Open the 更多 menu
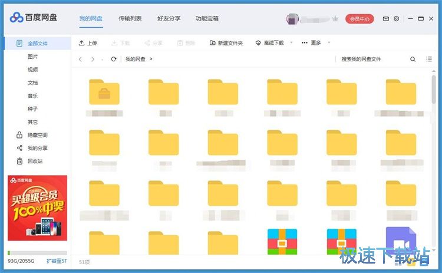Viewport: 442px width, 273px height. (311, 43)
